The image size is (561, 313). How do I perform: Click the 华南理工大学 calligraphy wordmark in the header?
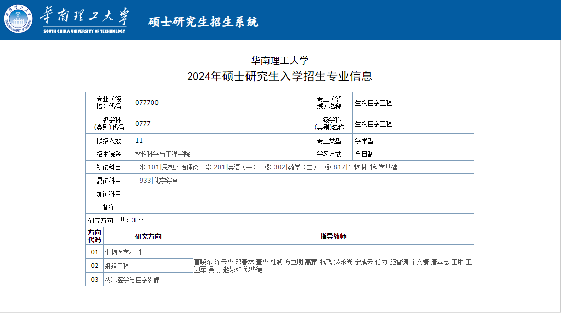(84, 16)
